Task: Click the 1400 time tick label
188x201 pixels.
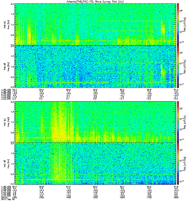Action: tap(68, 197)
